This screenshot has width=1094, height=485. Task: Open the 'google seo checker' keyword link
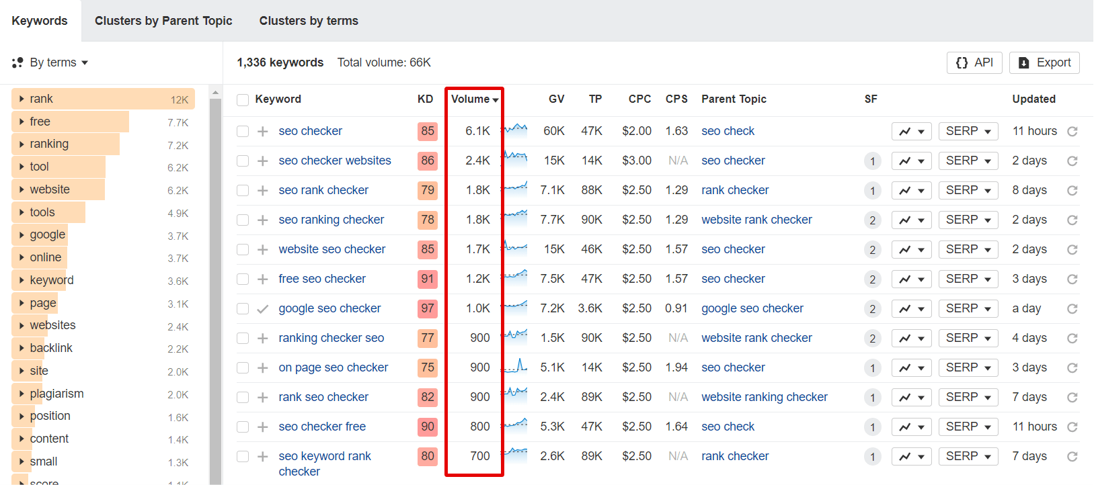pyautogui.click(x=329, y=308)
